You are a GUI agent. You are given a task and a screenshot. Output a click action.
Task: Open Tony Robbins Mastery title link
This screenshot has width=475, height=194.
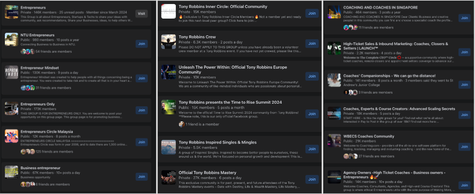click(x=207, y=173)
